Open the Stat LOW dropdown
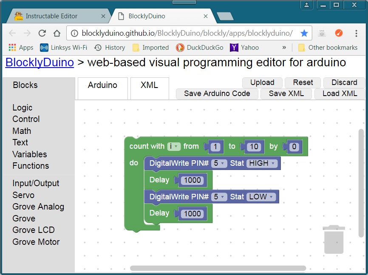This screenshot has width=368, height=275. point(261,197)
